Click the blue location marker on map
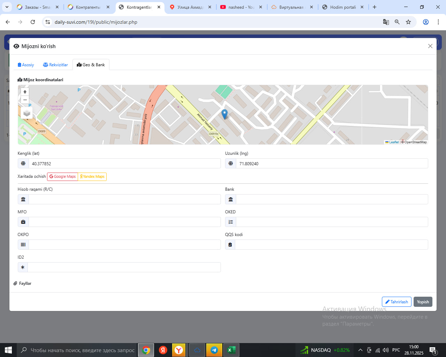The width and height of the screenshot is (446, 357). coord(225,114)
